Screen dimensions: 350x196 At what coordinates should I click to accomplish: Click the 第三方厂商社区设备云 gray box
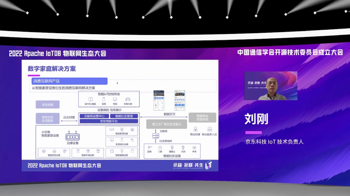pos(167,124)
